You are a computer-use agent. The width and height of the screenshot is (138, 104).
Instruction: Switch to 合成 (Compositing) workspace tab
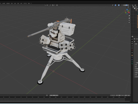(21, 3)
